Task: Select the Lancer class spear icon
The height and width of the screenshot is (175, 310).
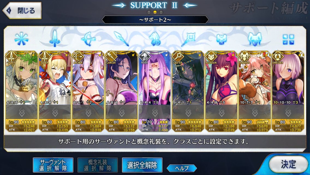Action: [x=121, y=39]
